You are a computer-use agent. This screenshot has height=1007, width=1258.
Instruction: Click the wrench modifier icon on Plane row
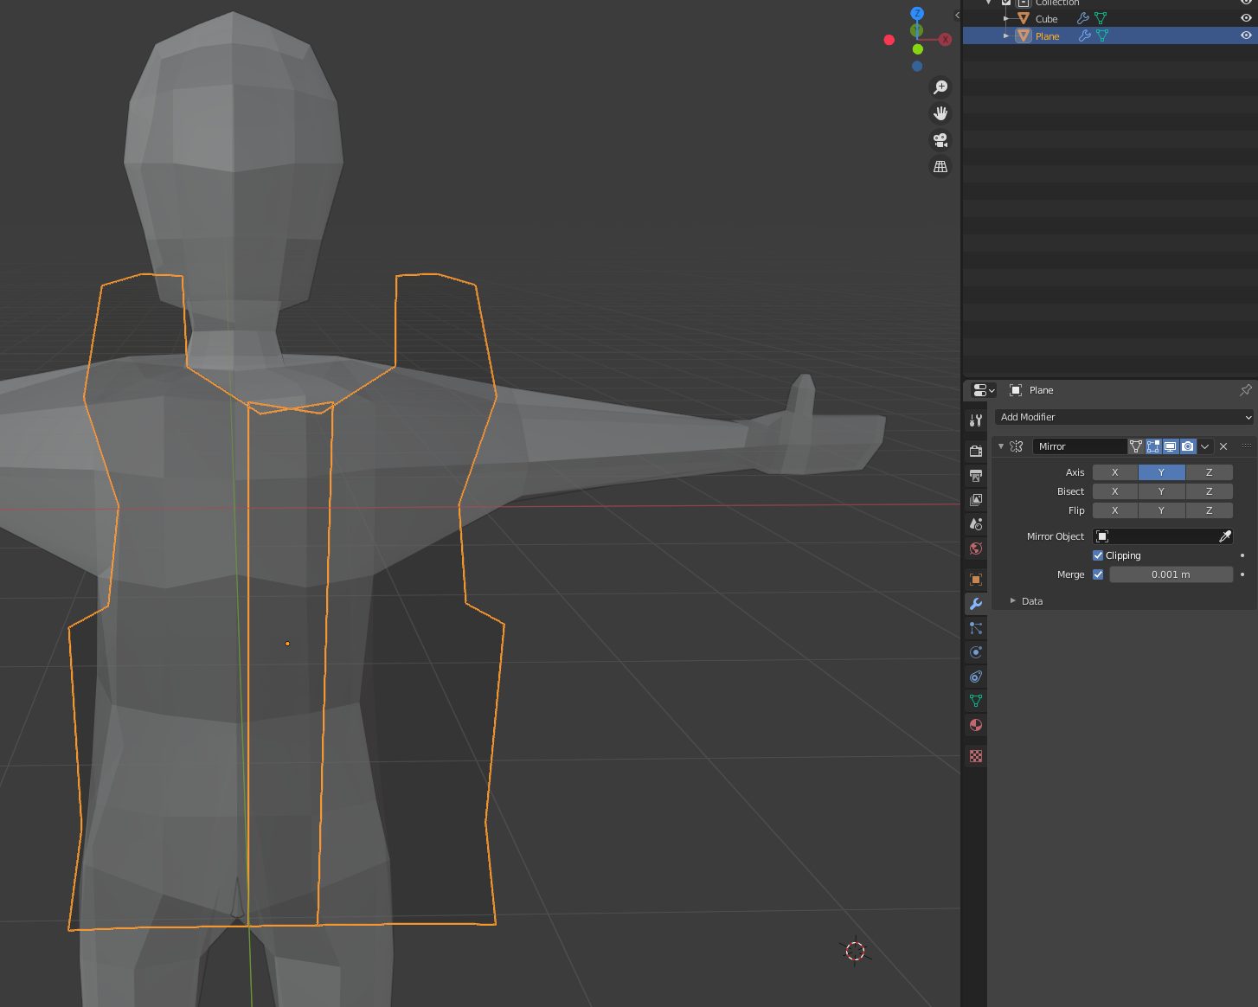coord(1084,35)
